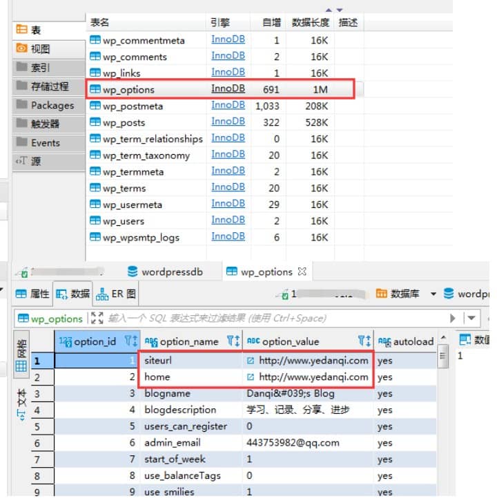Open dropdown arrow next to 数据库
The width and height of the screenshot is (497, 503).
pos(433,294)
